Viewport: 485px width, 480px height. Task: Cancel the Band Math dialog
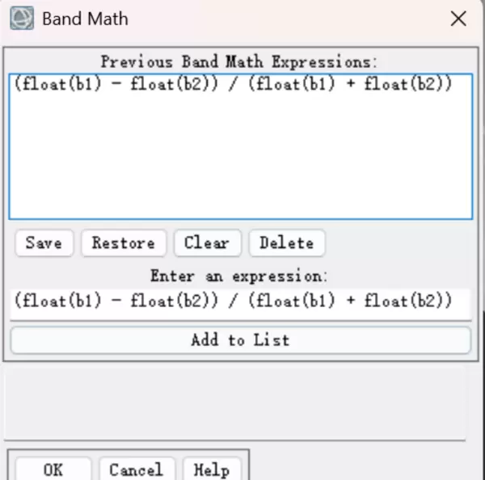click(136, 469)
